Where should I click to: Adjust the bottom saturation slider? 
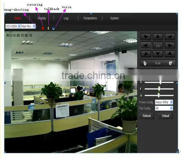pos(159,95)
